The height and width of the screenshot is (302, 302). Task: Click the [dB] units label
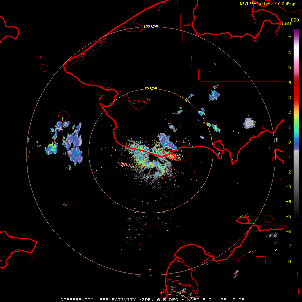point(286,23)
